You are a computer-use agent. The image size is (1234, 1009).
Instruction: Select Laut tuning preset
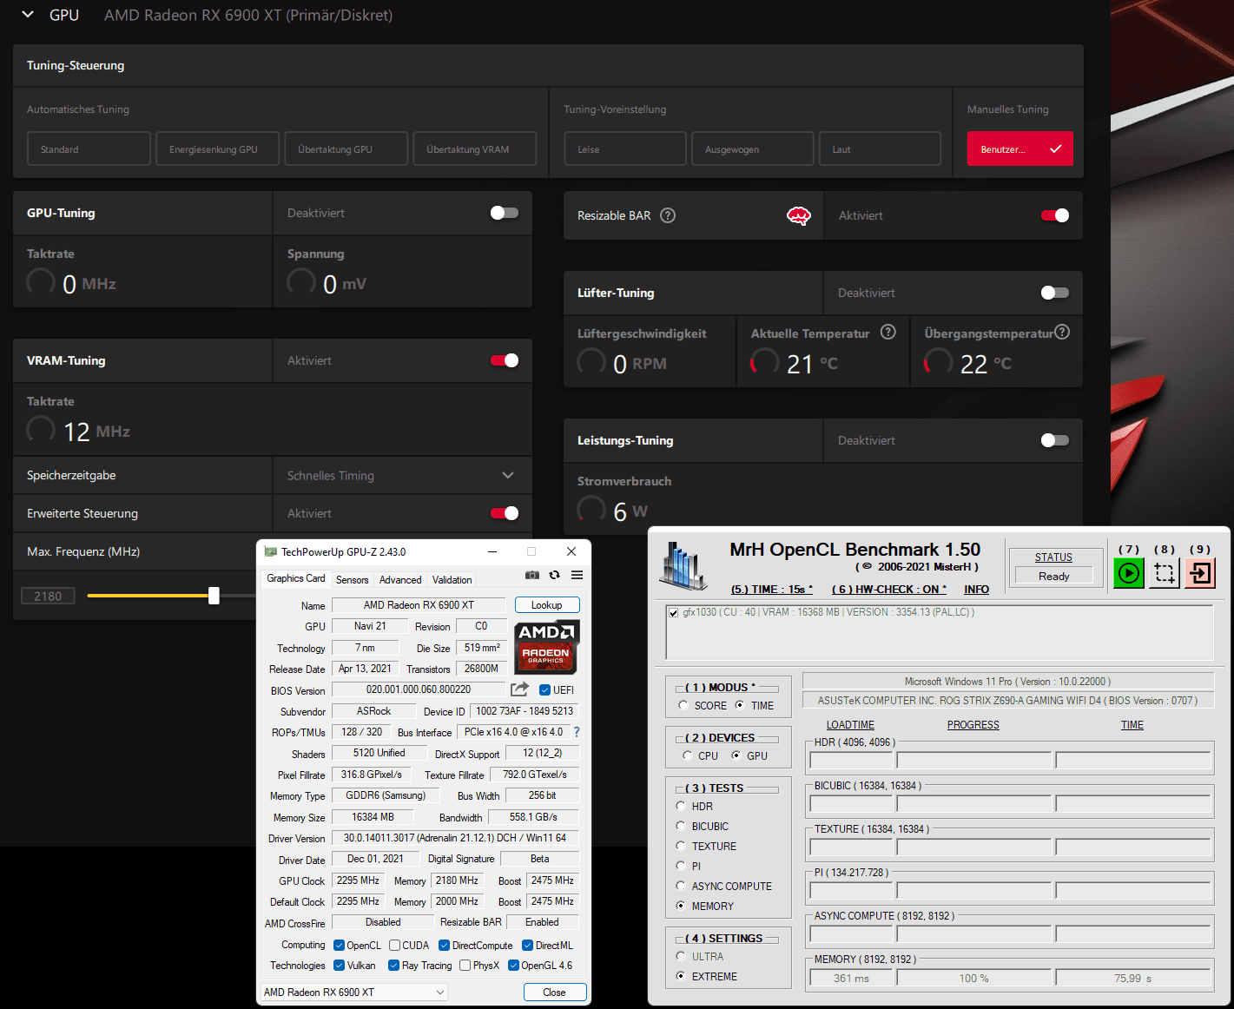880,148
